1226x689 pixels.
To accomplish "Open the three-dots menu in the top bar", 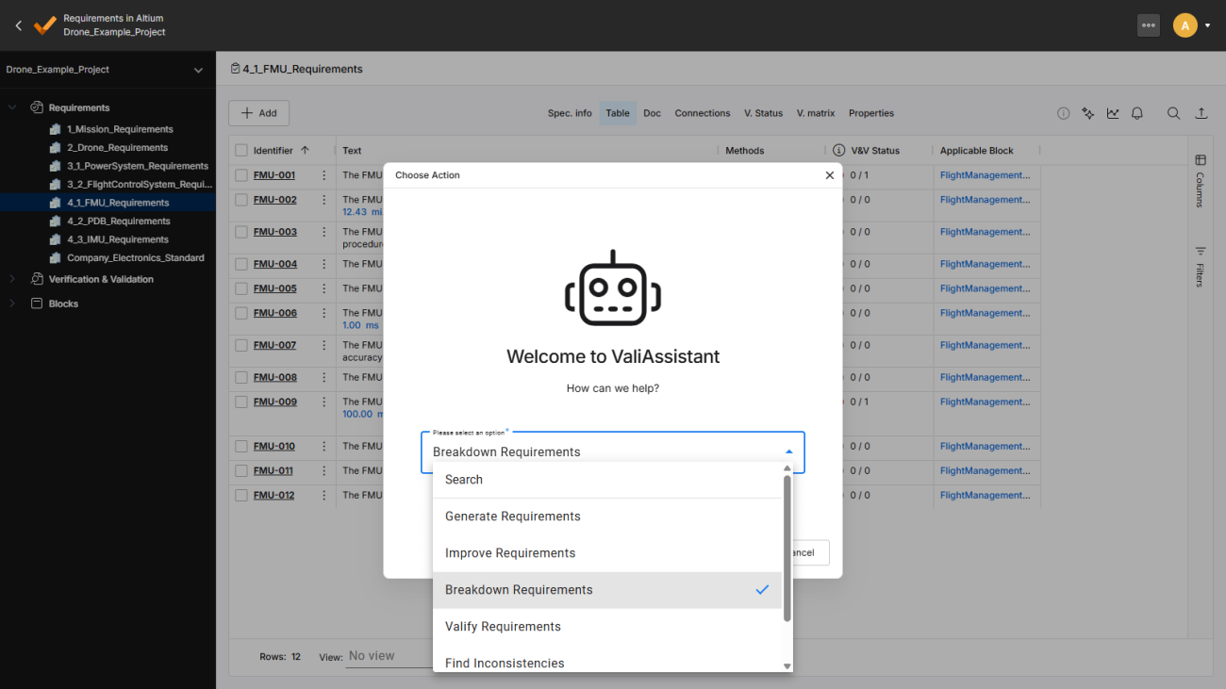I will point(1148,25).
